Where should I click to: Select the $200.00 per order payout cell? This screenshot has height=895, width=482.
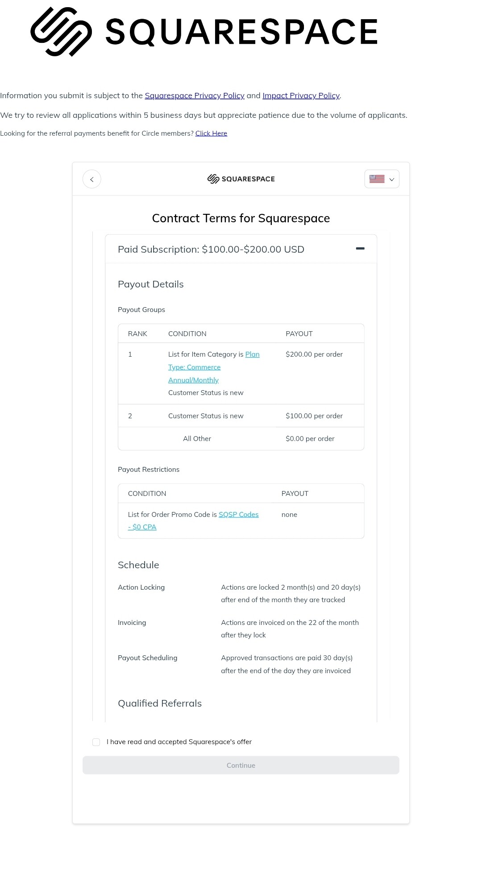(314, 354)
